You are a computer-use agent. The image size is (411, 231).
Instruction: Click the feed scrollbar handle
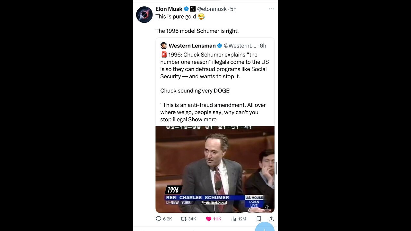click(x=276, y=168)
